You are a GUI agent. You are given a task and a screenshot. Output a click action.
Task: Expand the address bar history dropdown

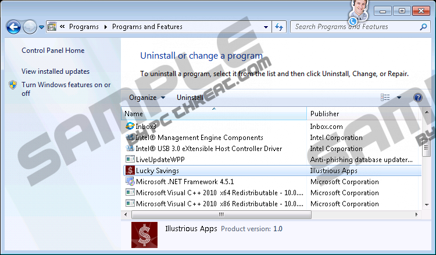(266, 27)
